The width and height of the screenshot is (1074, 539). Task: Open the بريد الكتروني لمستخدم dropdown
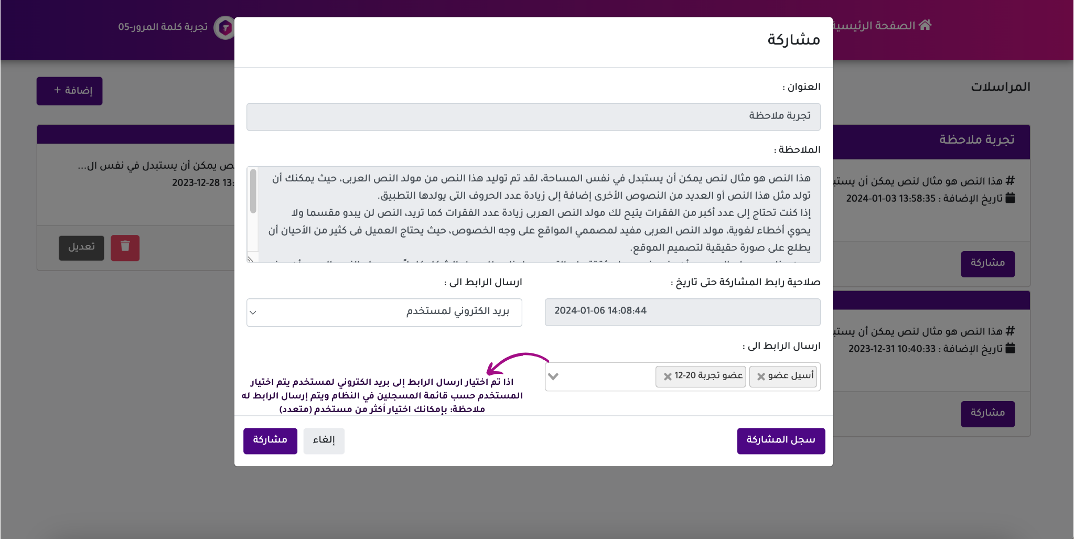[x=384, y=312]
